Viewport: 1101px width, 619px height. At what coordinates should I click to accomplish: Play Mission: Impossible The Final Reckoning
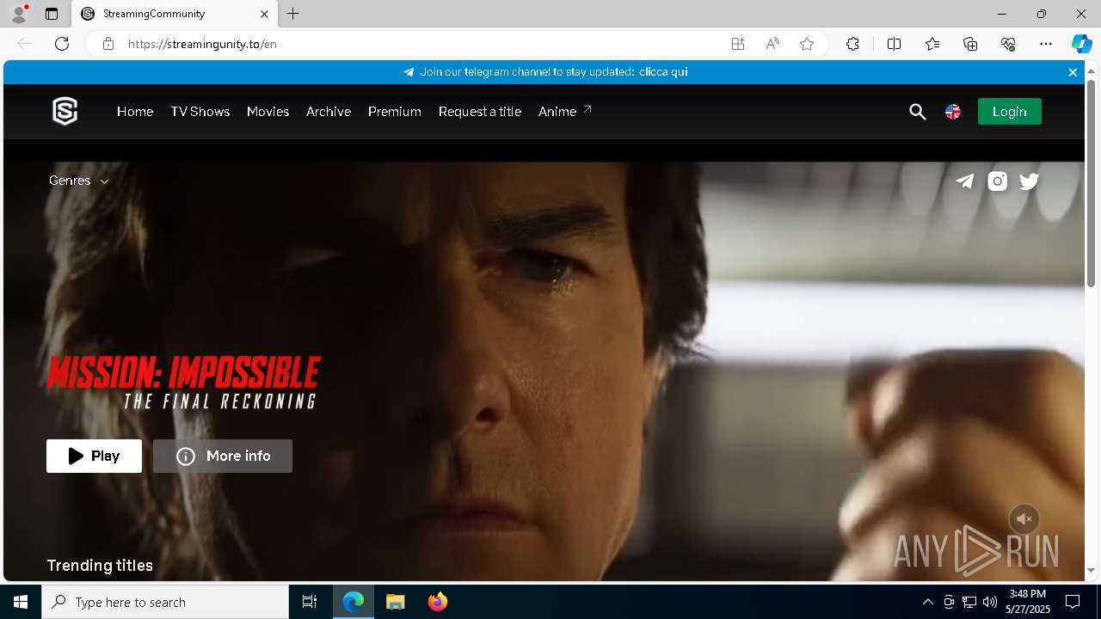(95, 457)
